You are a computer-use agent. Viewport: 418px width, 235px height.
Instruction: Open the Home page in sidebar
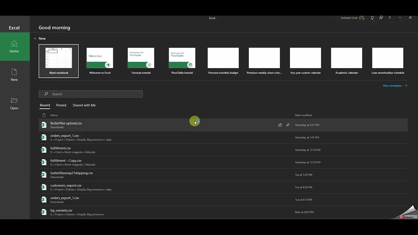(x=14, y=47)
